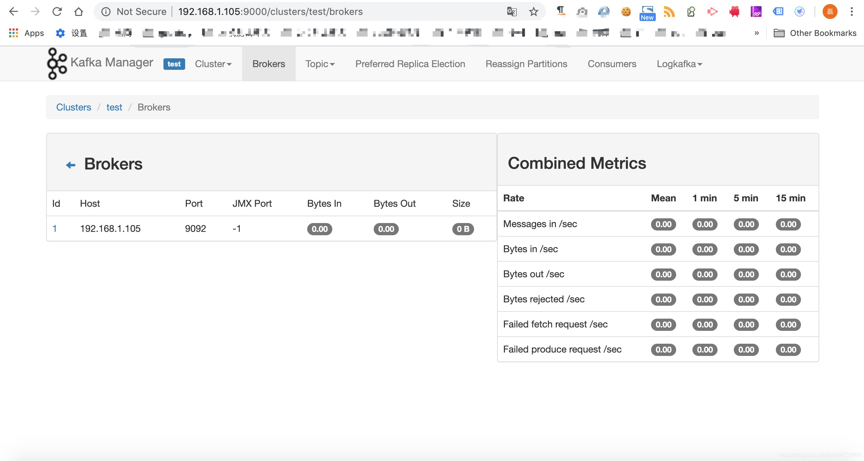Click the Combined Metrics heading

tap(577, 163)
